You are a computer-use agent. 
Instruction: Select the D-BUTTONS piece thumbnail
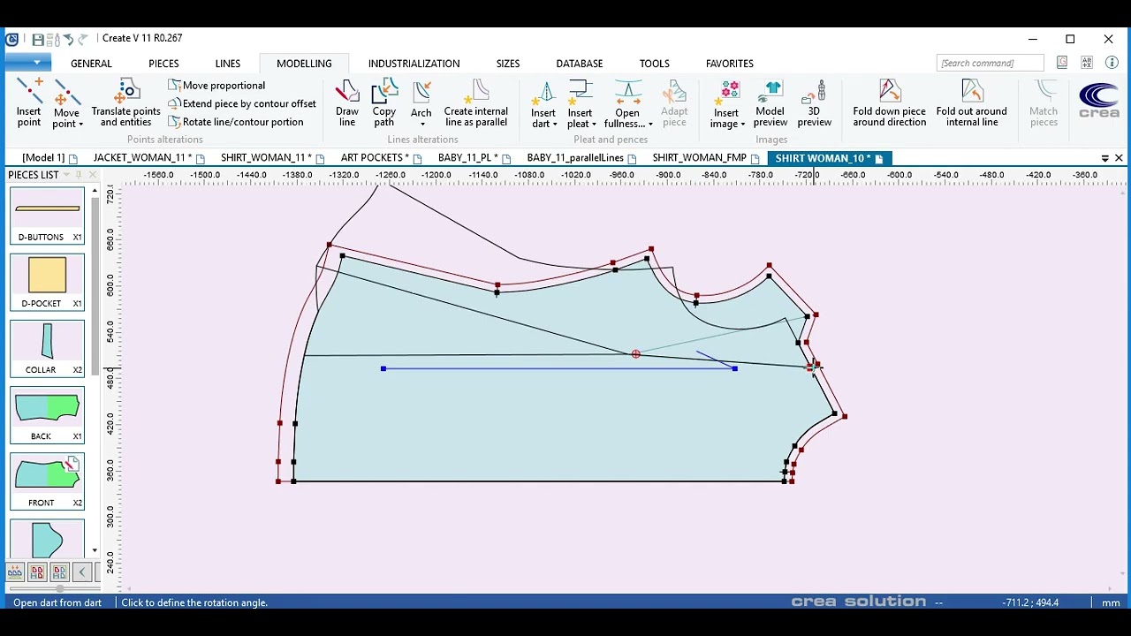click(48, 216)
